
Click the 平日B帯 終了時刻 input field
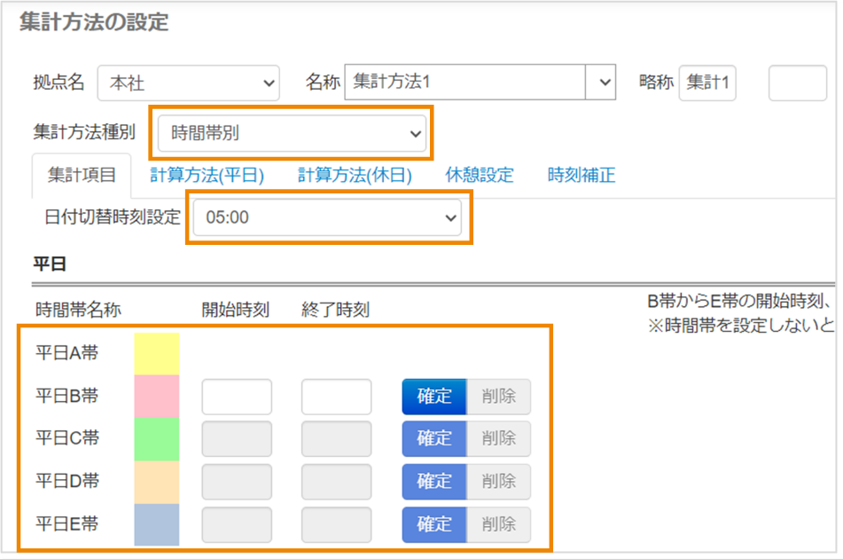point(336,397)
